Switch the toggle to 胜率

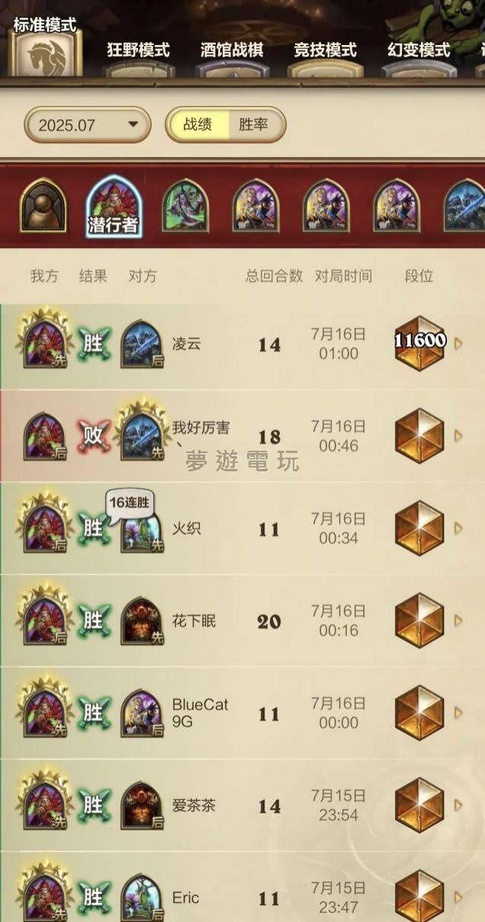click(x=253, y=124)
